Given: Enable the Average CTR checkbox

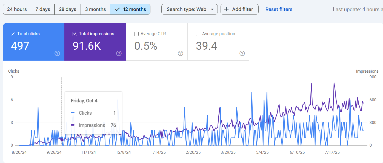Looking at the screenshot, I should tap(136, 34).
